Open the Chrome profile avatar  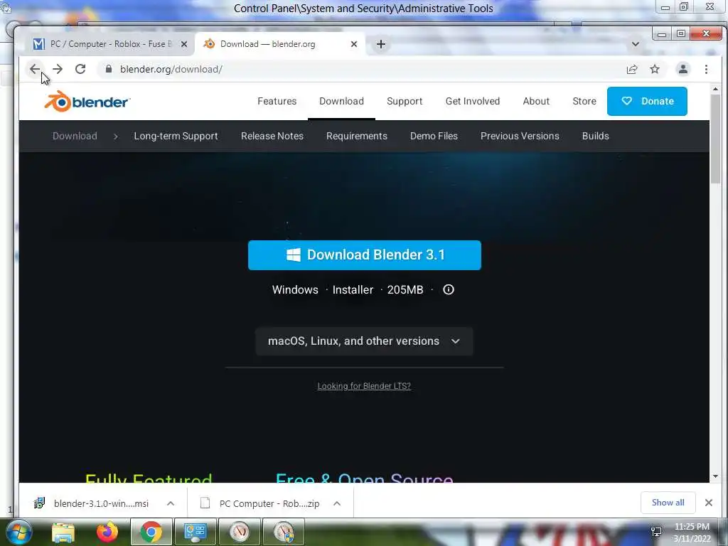point(683,69)
